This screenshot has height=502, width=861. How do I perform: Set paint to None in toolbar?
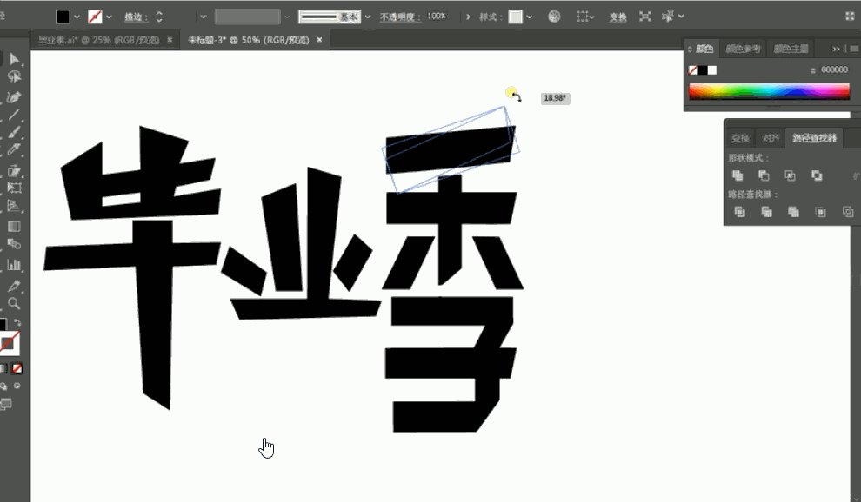(17, 368)
